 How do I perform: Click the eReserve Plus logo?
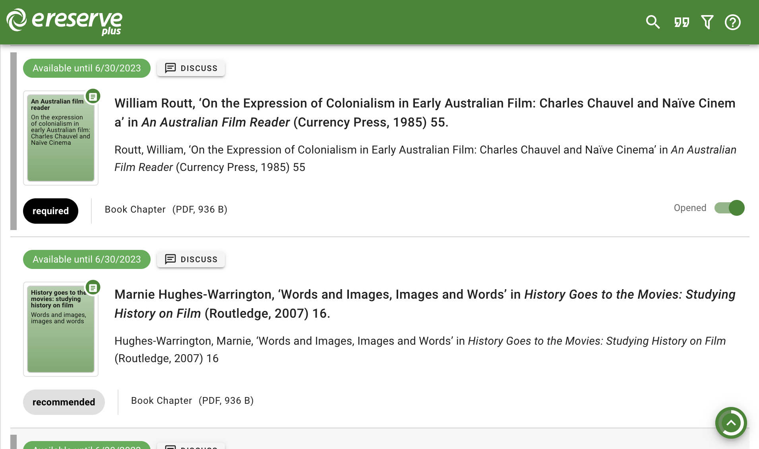(64, 21)
